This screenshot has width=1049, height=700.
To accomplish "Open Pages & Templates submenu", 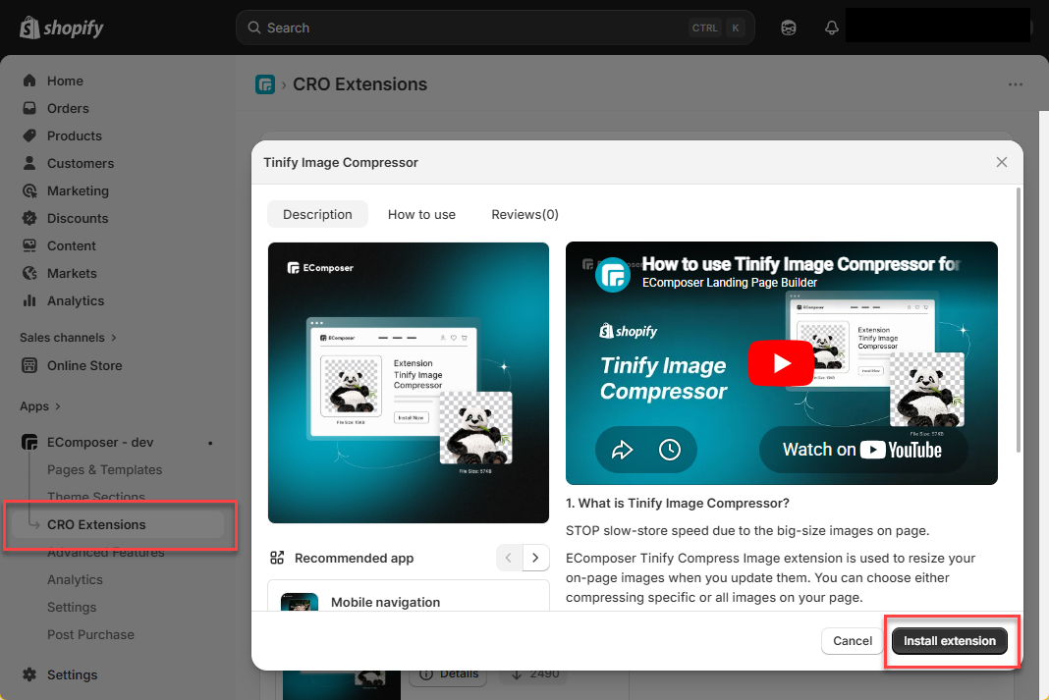I will [x=104, y=469].
